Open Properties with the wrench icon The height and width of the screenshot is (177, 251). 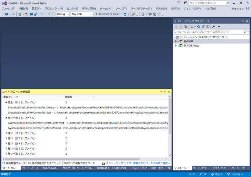click(x=214, y=26)
